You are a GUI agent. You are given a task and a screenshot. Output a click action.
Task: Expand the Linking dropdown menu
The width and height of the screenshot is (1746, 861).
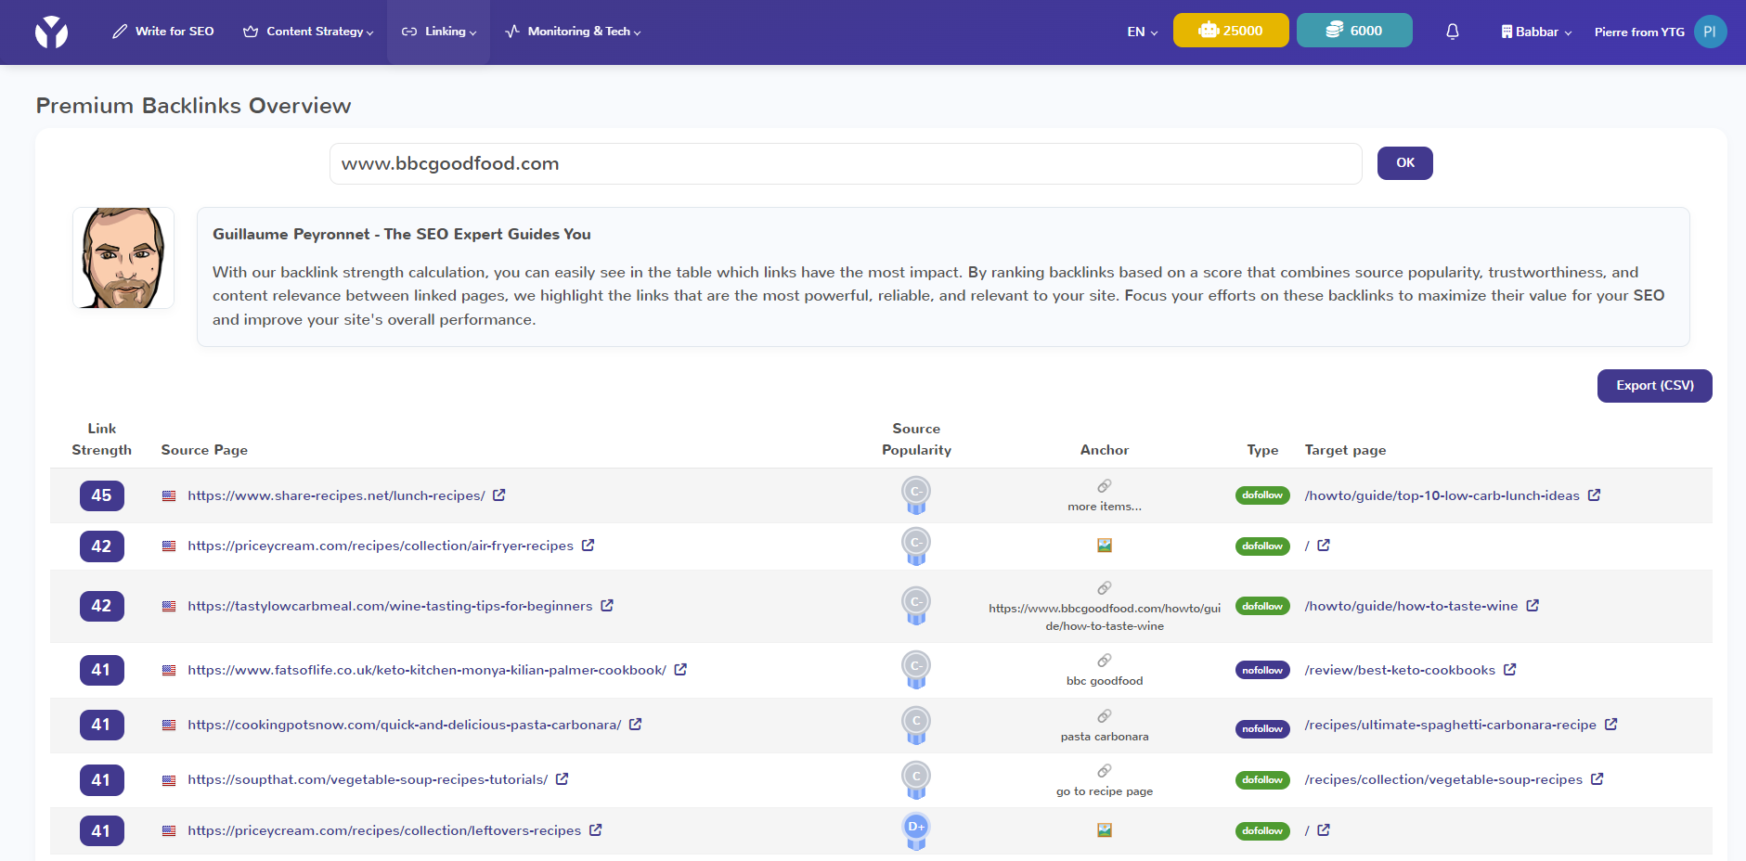click(439, 32)
